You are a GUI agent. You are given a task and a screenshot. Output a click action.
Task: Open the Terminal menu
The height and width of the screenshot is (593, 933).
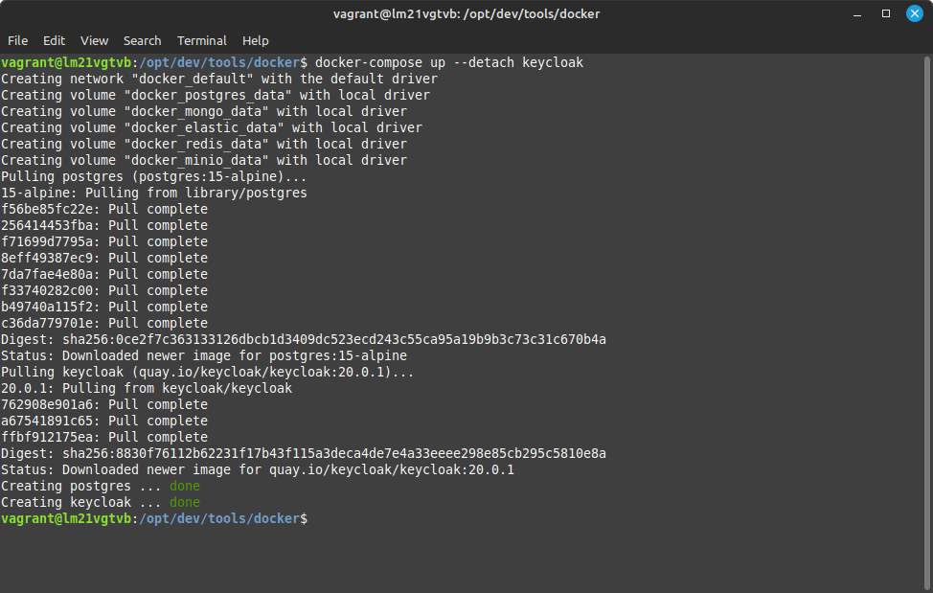202,40
